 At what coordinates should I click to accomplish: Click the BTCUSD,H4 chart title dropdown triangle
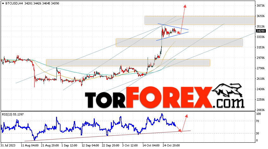point(3,3)
